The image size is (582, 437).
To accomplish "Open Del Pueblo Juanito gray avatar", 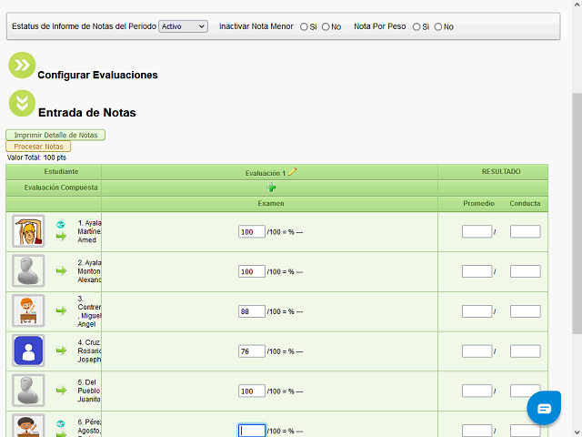I will [x=28, y=391].
